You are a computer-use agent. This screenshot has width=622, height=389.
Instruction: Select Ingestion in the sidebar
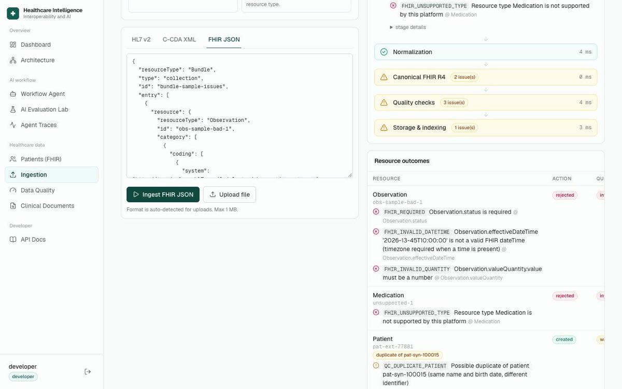tap(51, 175)
